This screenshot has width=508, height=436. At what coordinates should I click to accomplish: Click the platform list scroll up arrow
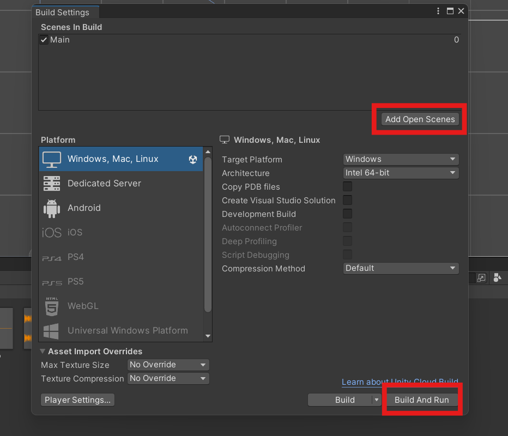[208, 152]
